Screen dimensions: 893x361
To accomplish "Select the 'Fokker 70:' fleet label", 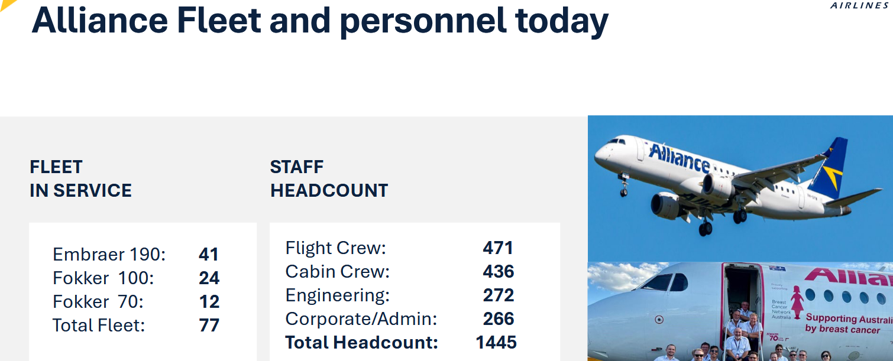I will 98,302.
